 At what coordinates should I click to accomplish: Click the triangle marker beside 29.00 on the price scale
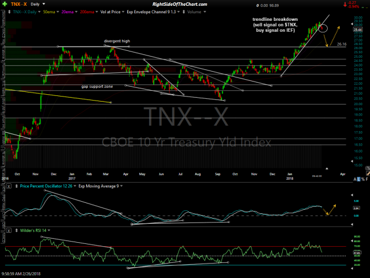click(x=352, y=24)
